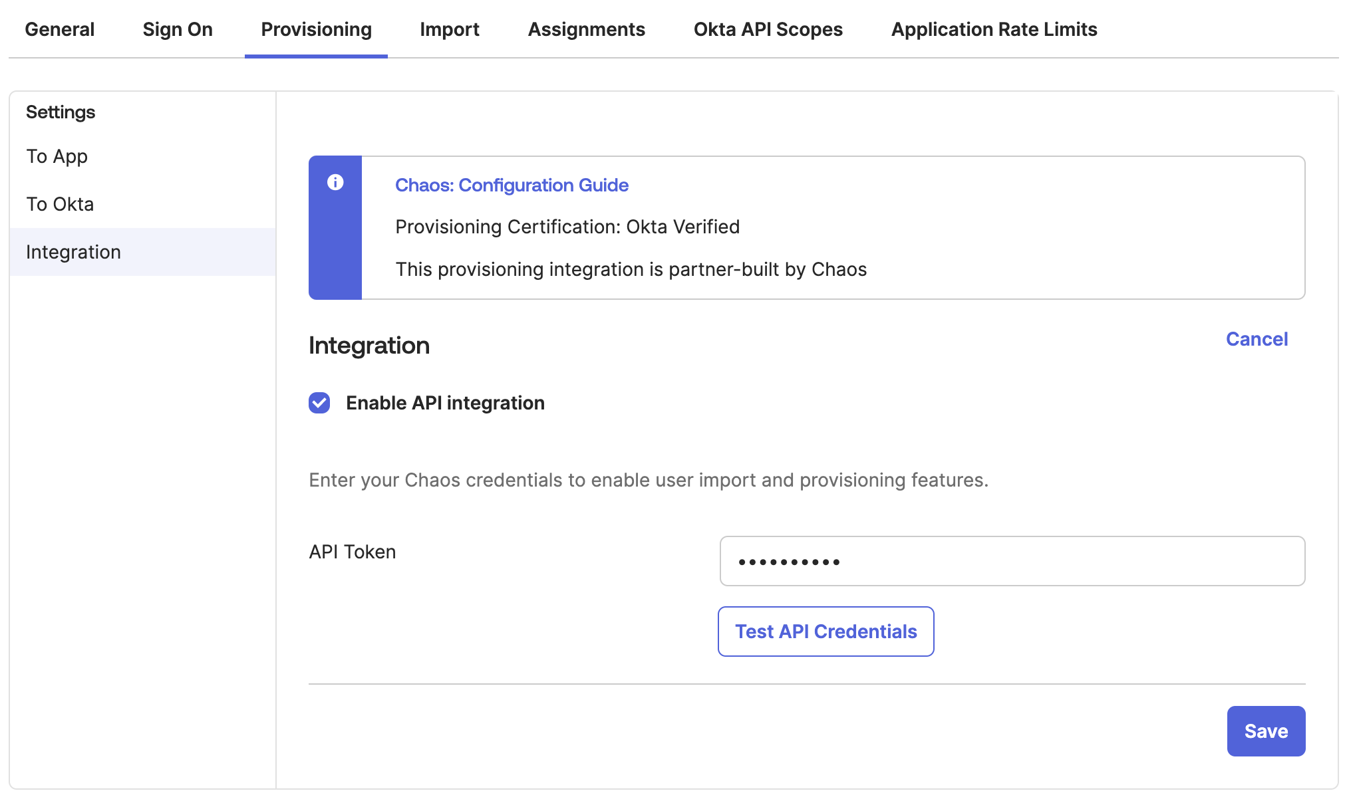Go to the Import tab
This screenshot has height=803, width=1345.
pos(450,29)
